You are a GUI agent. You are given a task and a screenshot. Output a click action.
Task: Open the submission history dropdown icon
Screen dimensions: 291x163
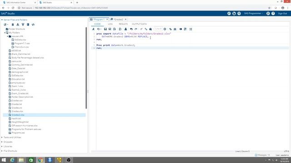tap(99, 29)
